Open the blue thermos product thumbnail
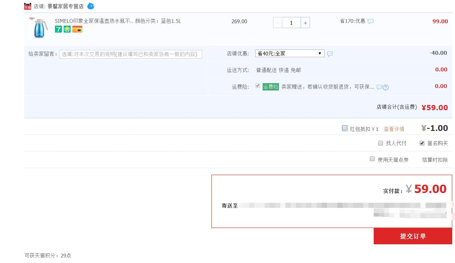 pyautogui.click(x=39, y=28)
